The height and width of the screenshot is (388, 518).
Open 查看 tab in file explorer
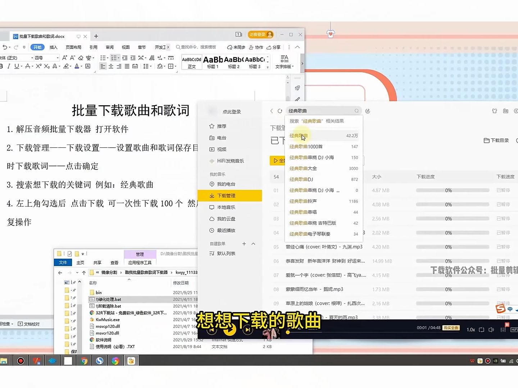[x=114, y=263]
